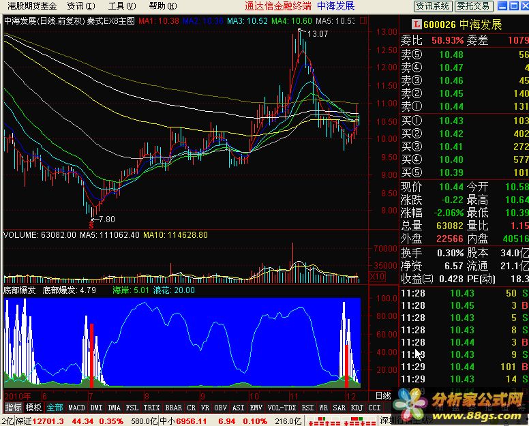
Task: Switch to the VOL-TDX indicator
Action: pos(282,408)
